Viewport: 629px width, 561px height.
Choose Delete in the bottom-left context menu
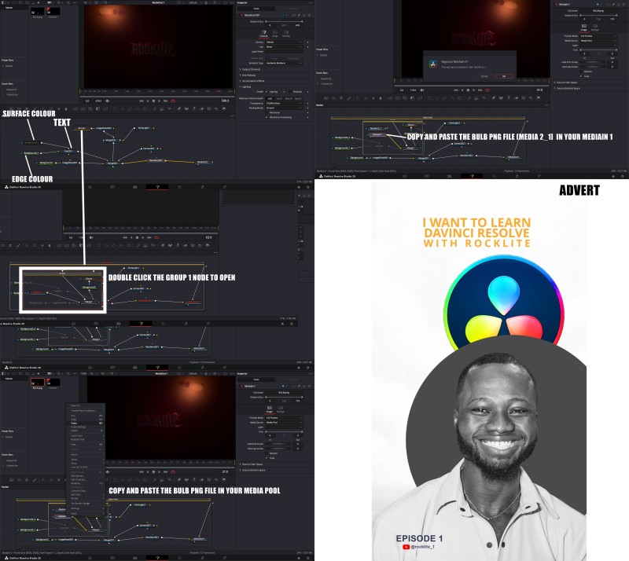coord(86,431)
